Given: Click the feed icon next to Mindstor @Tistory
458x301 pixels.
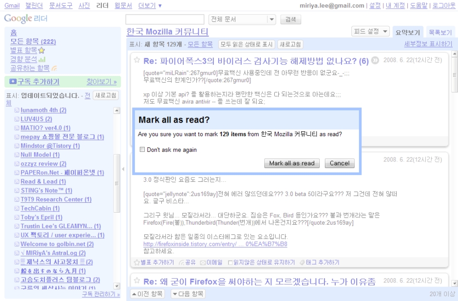Looking at the screenshot, I should pyautogui.click(x=17, y=146).
